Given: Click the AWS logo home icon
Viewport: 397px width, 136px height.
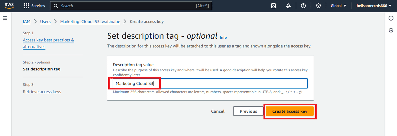Looking at the screenshot, I should 9,6.
